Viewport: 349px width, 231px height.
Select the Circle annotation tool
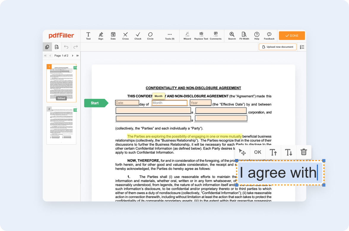[150, 36]
